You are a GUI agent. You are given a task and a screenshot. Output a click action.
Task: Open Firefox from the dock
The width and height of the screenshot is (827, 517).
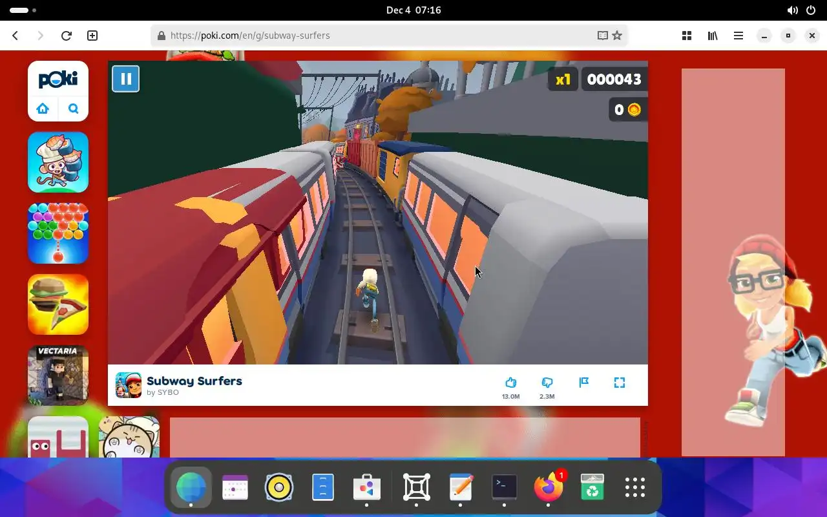(x=549, y=487)
